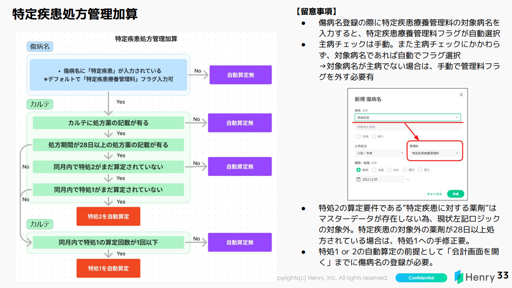
Task: Click the 傷病名 label tag
Action: (x=40, y=47)
